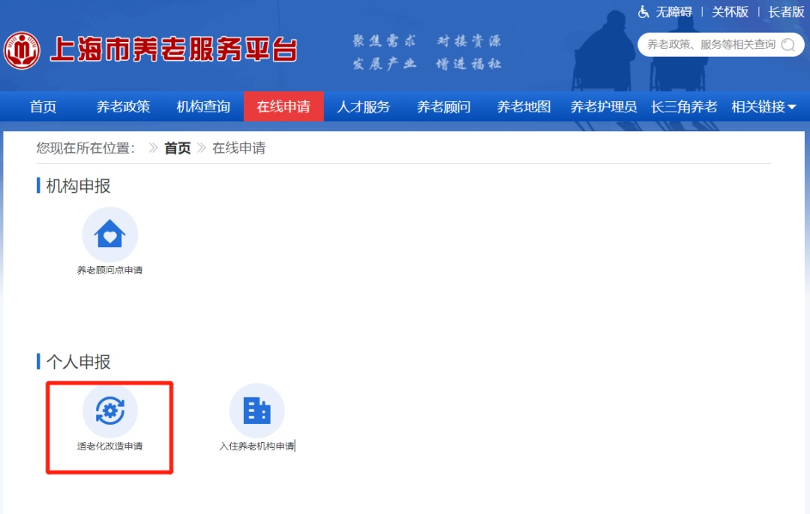The width and height of the screenshot is (810, 514).
Task: Open the 养老政策 navigation tab
Action: 123,107
